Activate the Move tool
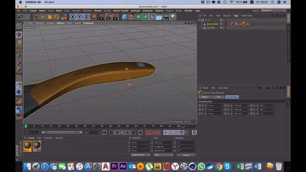Image resolution: width=306 pixels, height=172 pixels. point(43,17)
